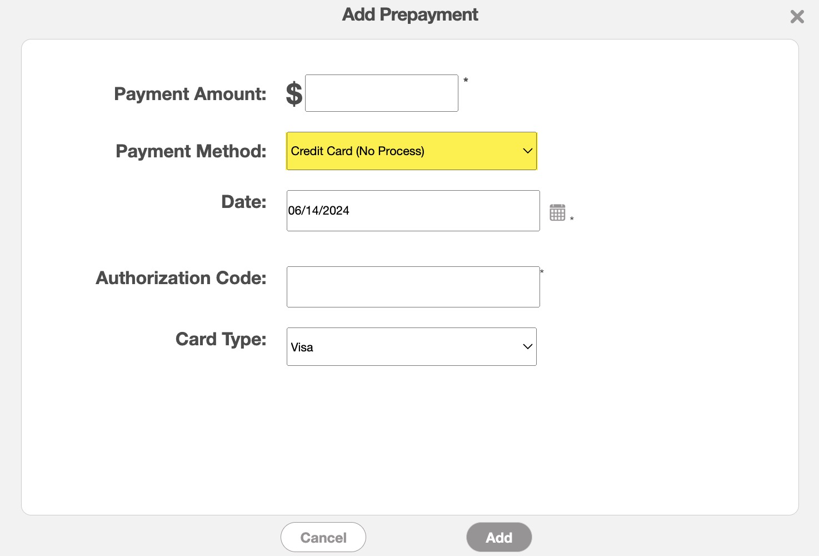
Task: Click the Payment Method chevron arrow
Action: coord(527,151)
